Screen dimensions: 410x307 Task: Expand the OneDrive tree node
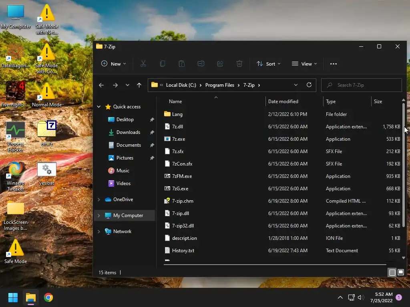[x=99, y=199]
